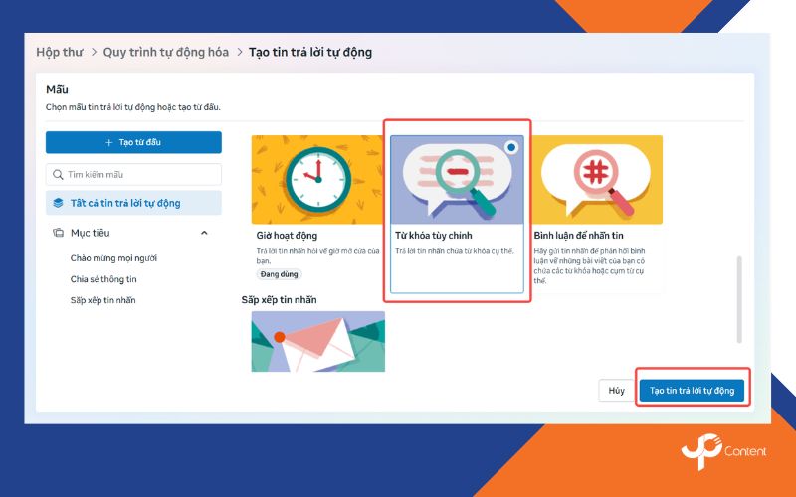This screenshot has width=796, height=497.
Task: Open Hộp thư from the breadcrumb
Action: click(59, 52)
